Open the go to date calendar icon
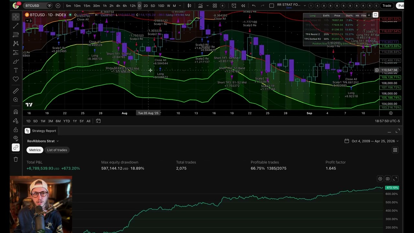The image size is (414, 233). (98, 121)
